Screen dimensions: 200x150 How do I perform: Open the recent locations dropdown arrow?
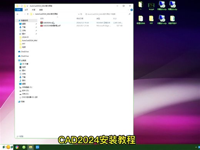pos(25,14)
